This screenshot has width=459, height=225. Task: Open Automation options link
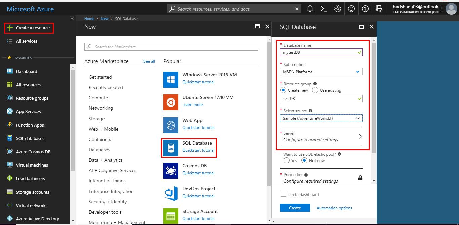(334, 208)
